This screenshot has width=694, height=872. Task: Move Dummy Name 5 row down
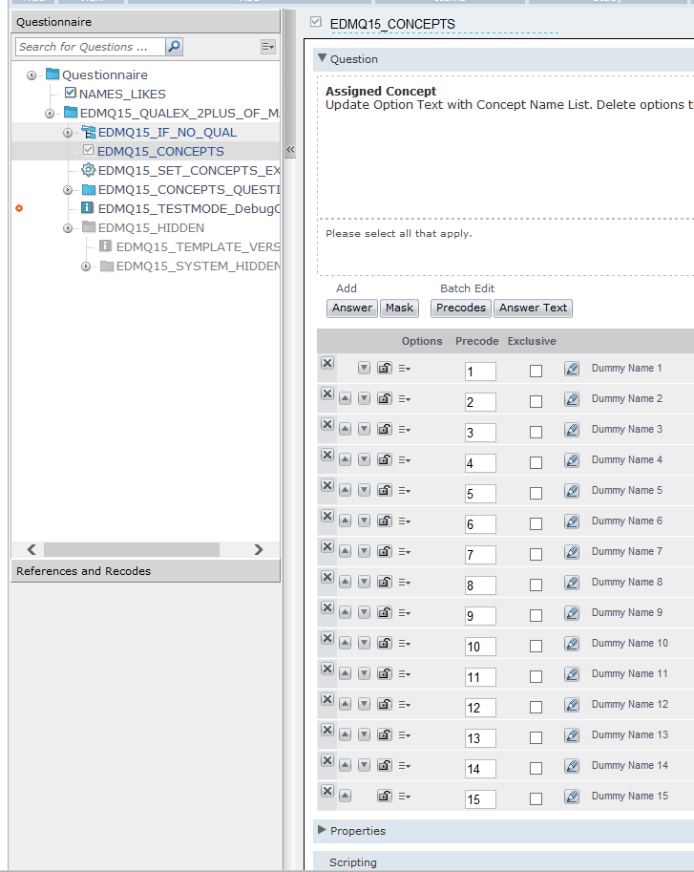[364, 491]
